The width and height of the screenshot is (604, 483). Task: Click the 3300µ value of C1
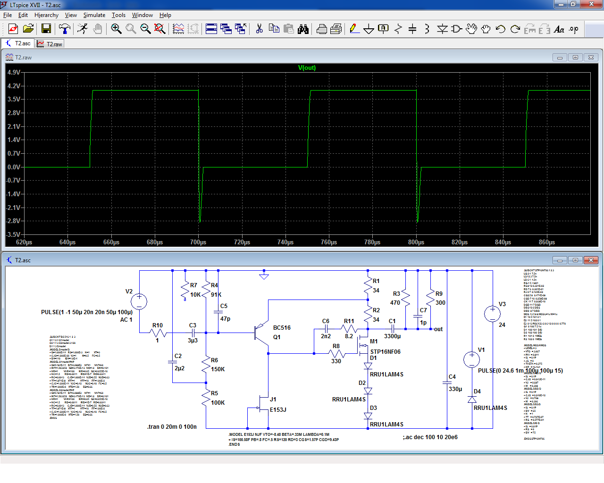[392, 336]
